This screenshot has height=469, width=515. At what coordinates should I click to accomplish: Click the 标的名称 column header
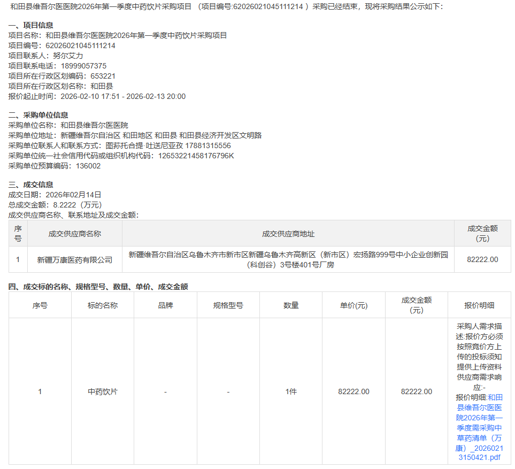pyautogui.click(x=103, y=305)
